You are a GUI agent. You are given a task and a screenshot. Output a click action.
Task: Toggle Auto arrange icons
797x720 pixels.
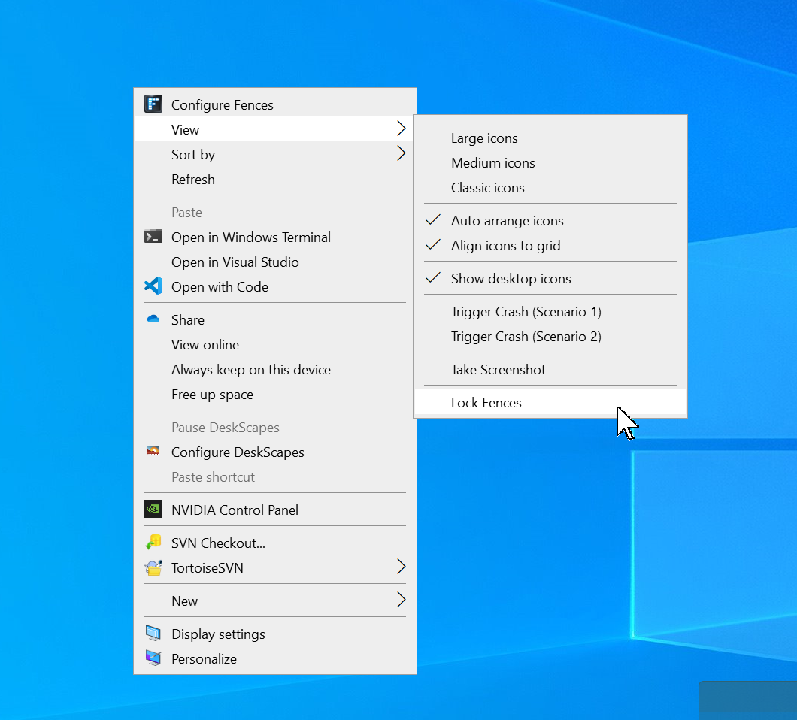[550, 220]
